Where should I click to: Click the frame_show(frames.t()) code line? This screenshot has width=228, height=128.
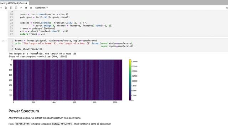click(x=29, y=49)
